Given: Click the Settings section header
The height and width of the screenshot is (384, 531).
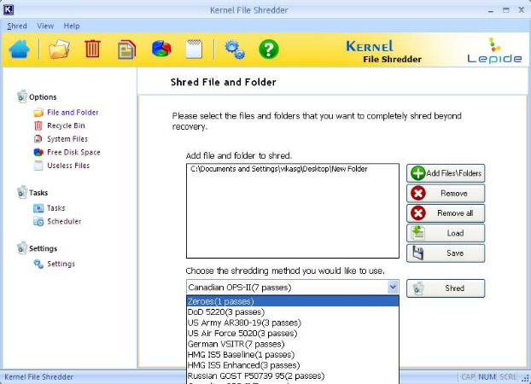Looking at the screenshot, I should [43, 248].
